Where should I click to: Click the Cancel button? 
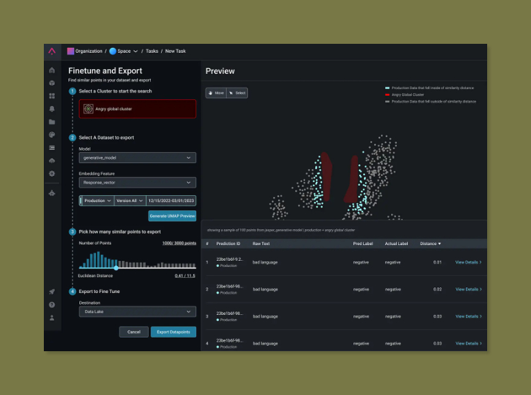[134, 332]
